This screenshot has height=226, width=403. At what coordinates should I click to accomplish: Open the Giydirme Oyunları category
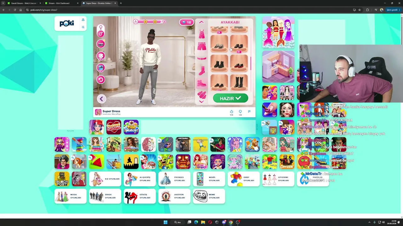pyautogui.click(x=278, y=179)
